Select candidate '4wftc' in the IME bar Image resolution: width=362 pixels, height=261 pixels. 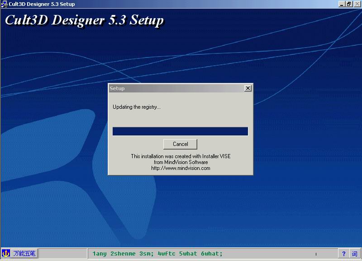[x=166, y=254]
